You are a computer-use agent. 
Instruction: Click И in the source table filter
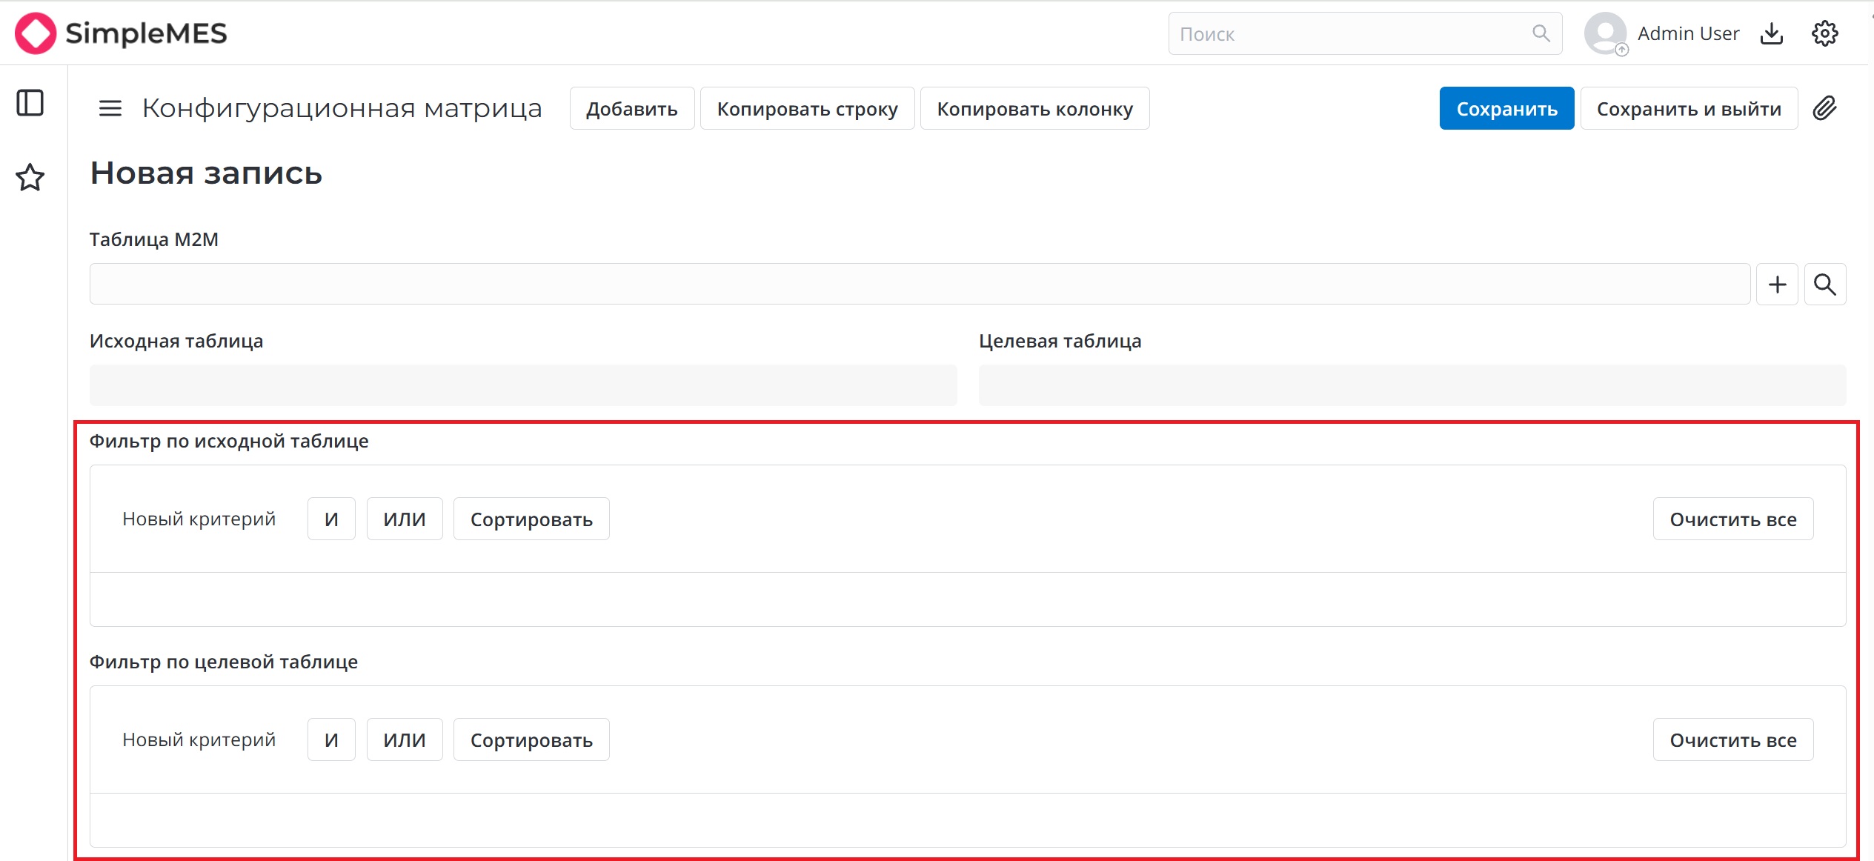331,519
